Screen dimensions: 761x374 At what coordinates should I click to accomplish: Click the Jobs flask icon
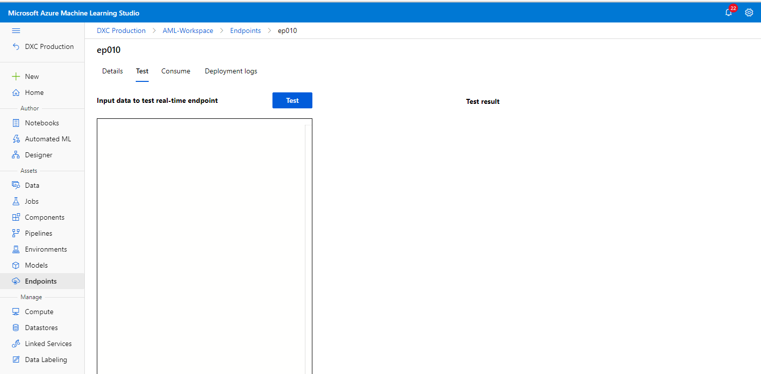[x=16, y=201]
